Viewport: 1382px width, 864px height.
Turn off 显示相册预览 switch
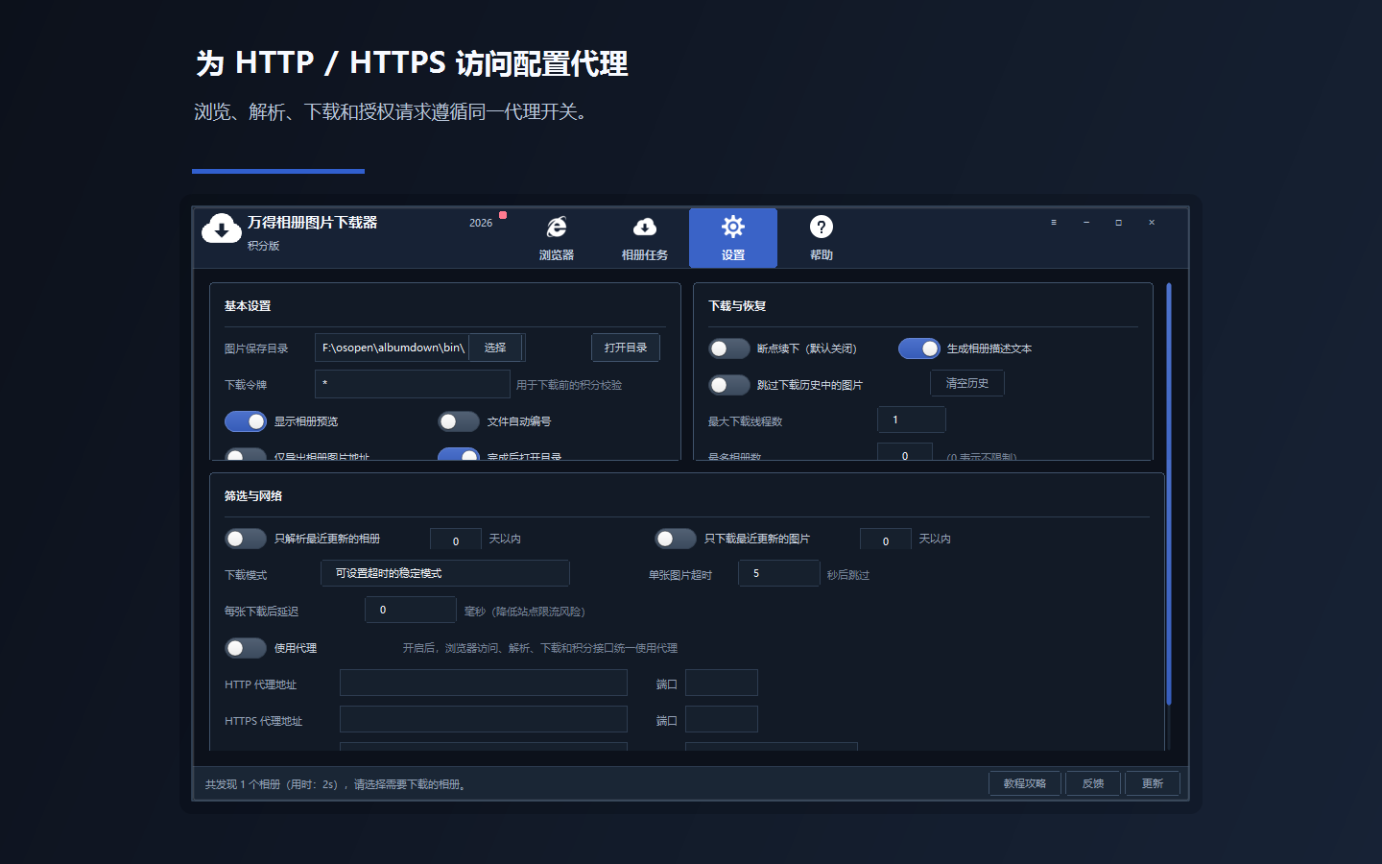click(246, 421)
